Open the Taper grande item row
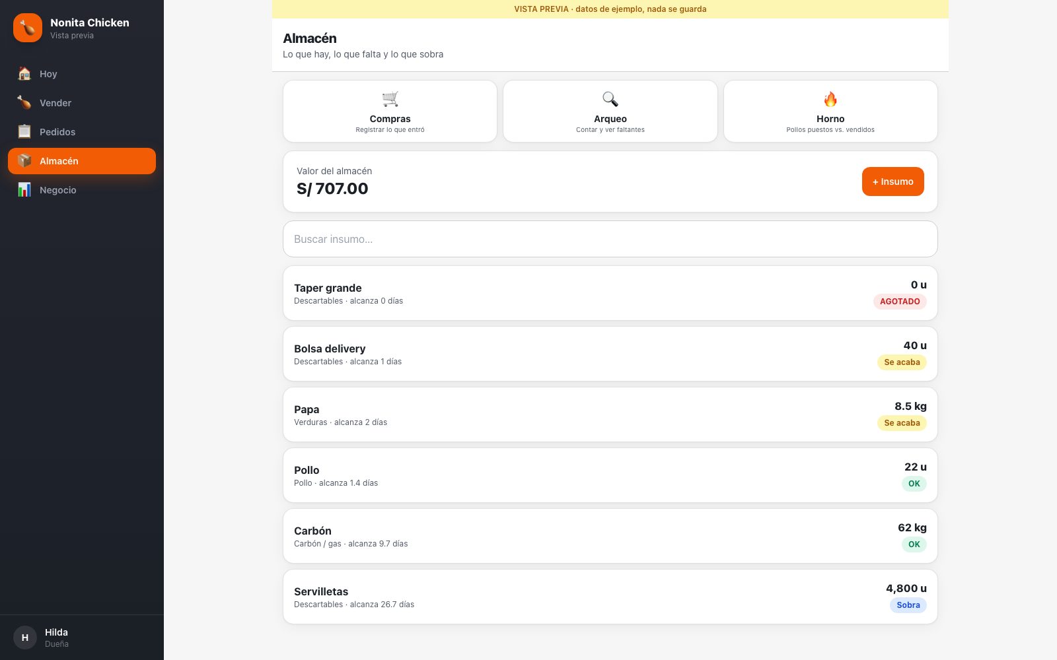Screen dimensions: 1057x660 [x=610, y=293]
